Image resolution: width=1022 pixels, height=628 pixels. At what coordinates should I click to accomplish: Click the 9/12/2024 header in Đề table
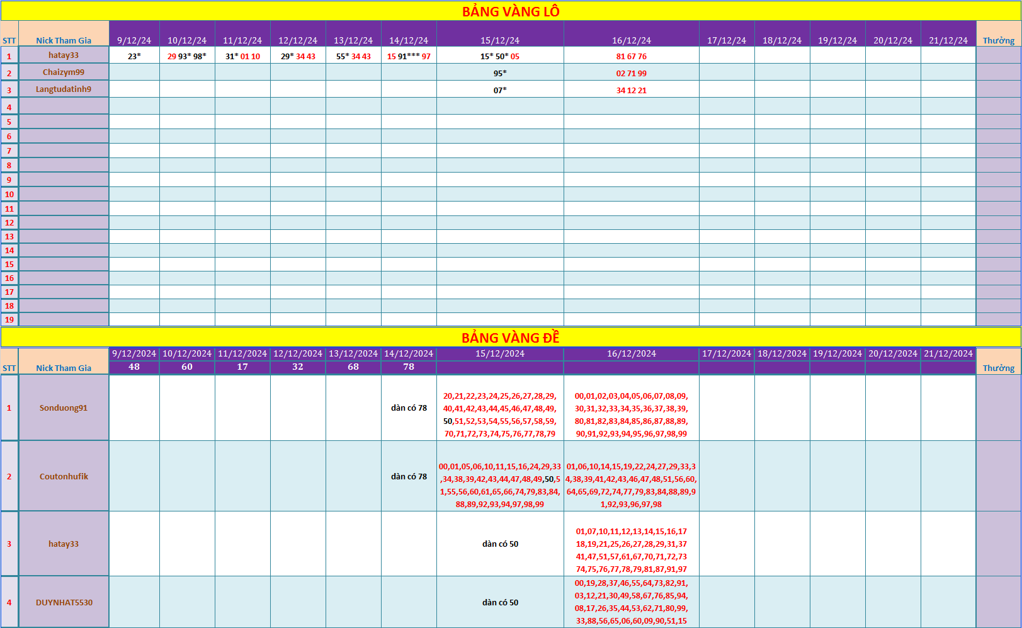(134, 353)
